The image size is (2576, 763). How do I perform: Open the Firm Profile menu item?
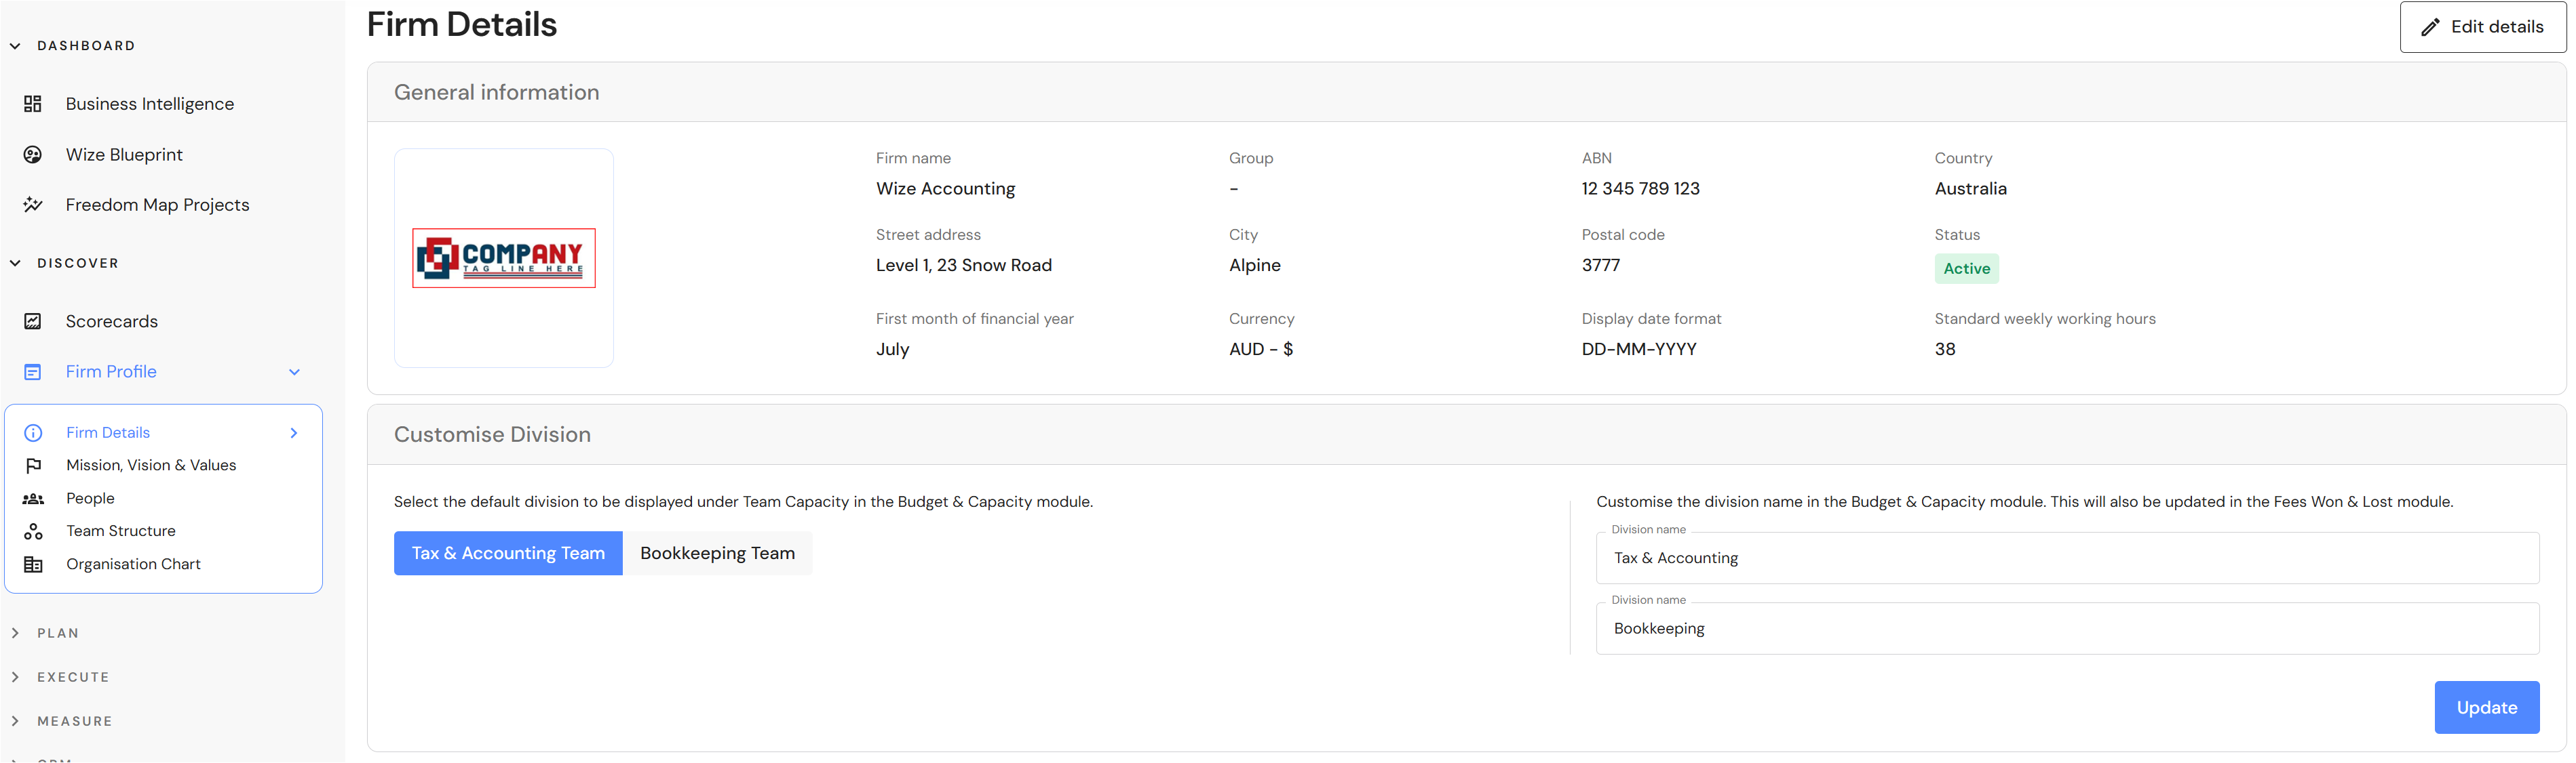(x=111, y=371)
